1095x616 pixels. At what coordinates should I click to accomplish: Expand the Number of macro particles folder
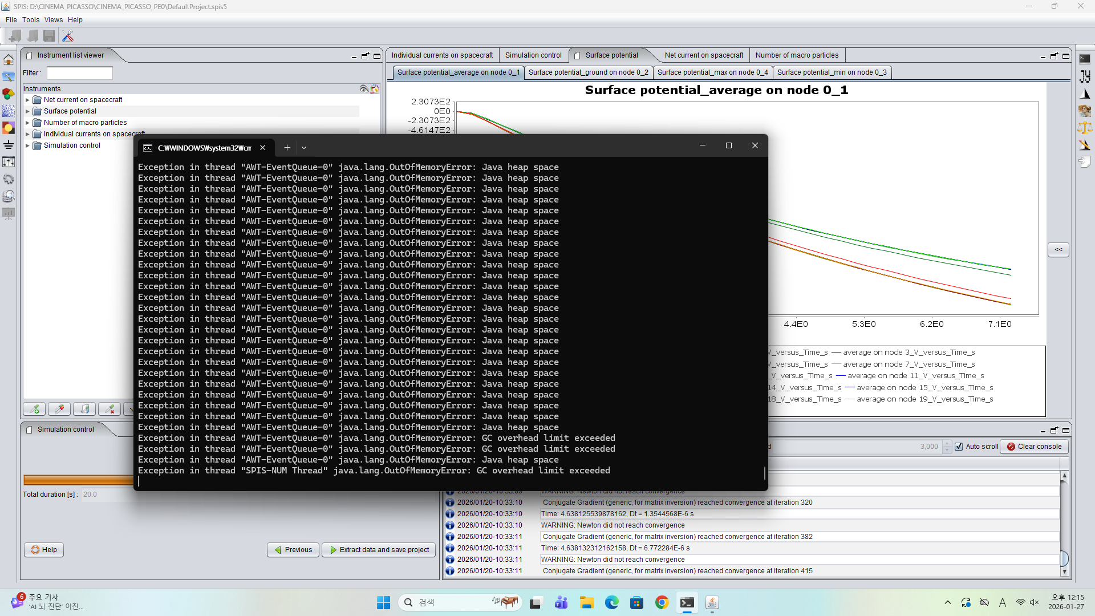[x=27, y=123]
